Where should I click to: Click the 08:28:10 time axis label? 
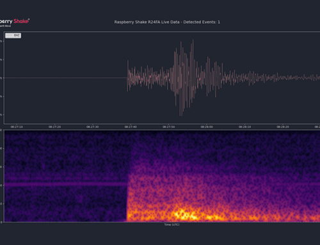(244, 127)
